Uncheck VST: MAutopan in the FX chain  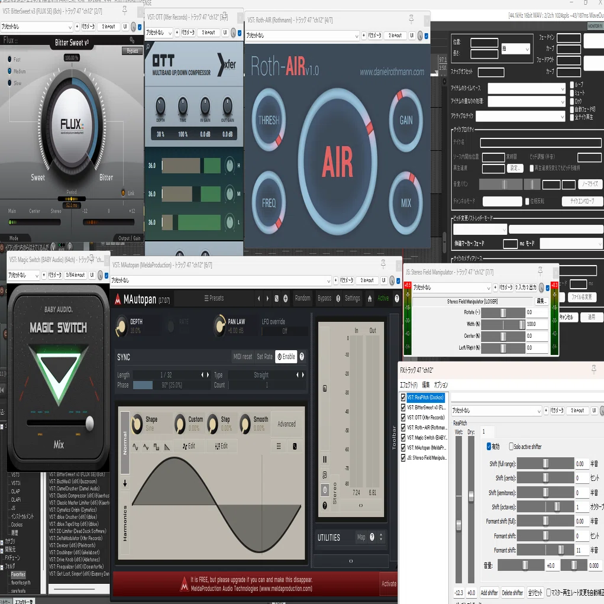click(x=403, y=448)
